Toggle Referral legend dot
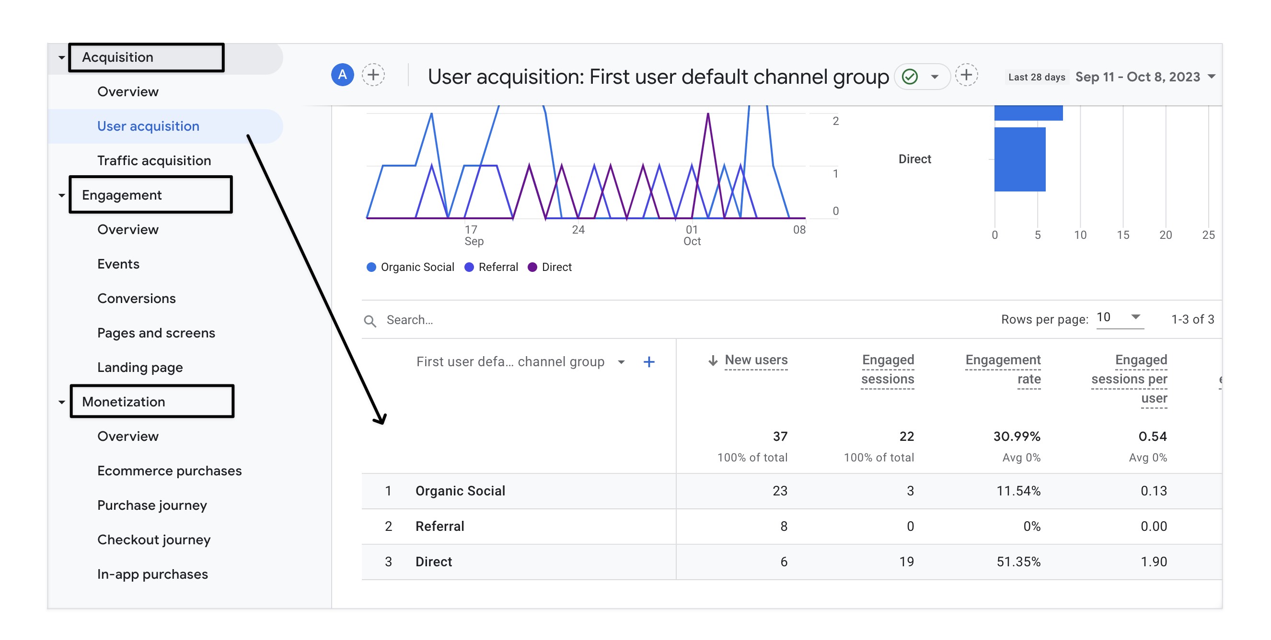The height and width of the screenshot is (640, 1271). click(x=469, y=267)
